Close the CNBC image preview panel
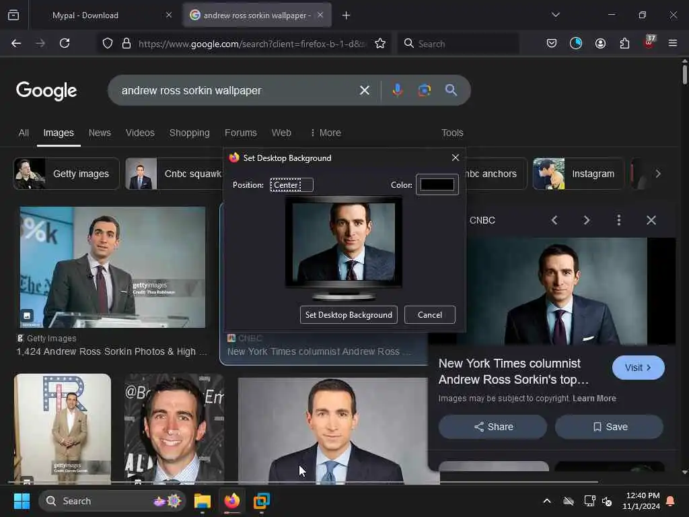The height and width of the screenshot is (517, 689). (x=651, y=220)
